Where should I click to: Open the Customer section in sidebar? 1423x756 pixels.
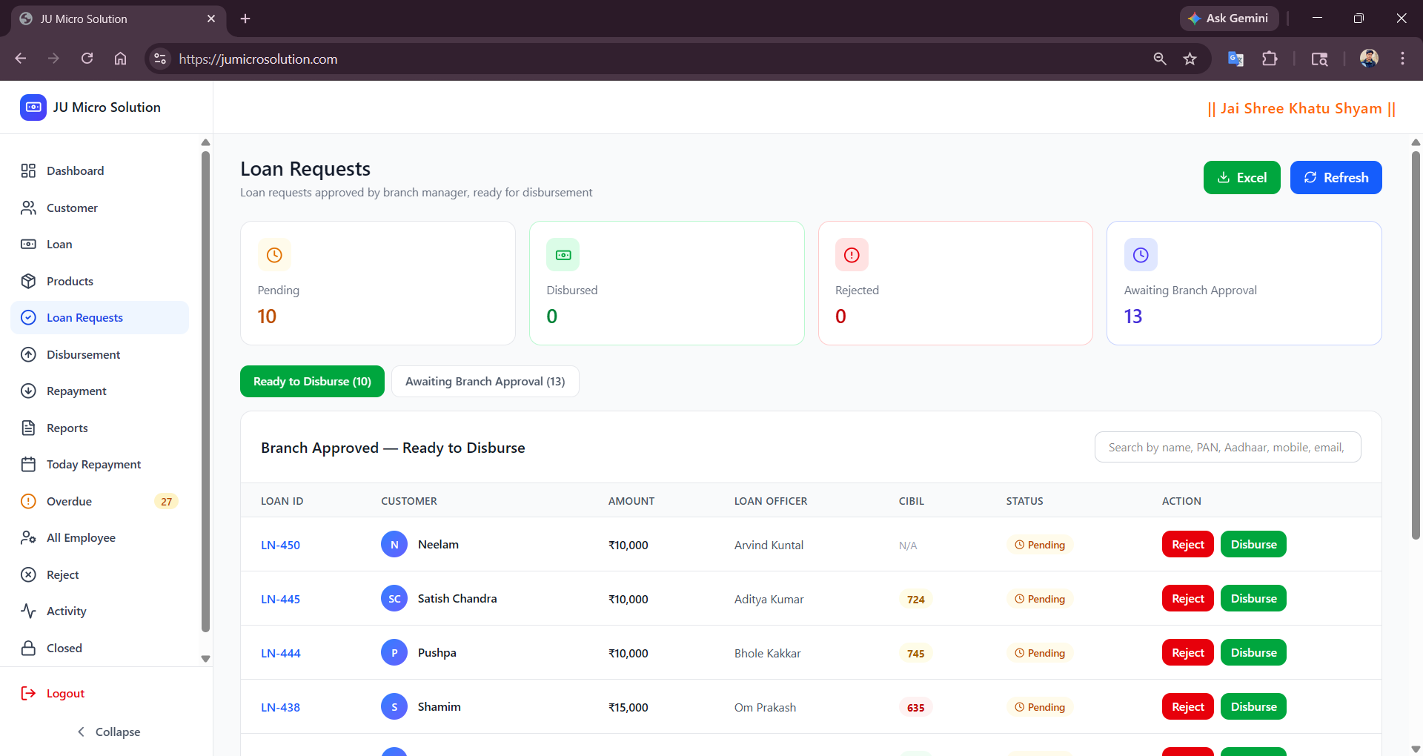click(99, 208)
